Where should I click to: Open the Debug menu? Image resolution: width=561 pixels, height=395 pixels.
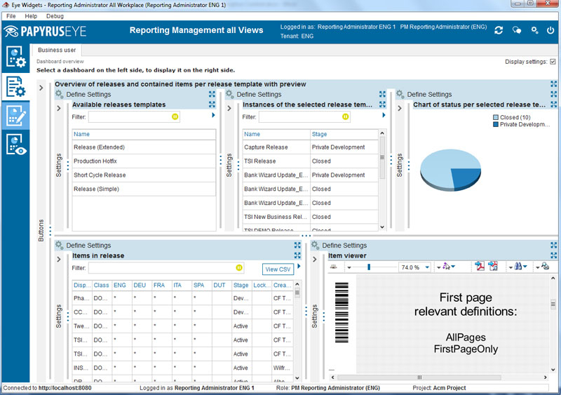pyautogui.click(x=55, y=16)
